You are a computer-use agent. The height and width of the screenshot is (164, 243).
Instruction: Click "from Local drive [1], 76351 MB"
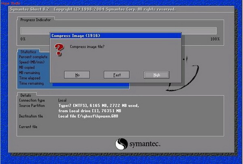coord(90,111)
